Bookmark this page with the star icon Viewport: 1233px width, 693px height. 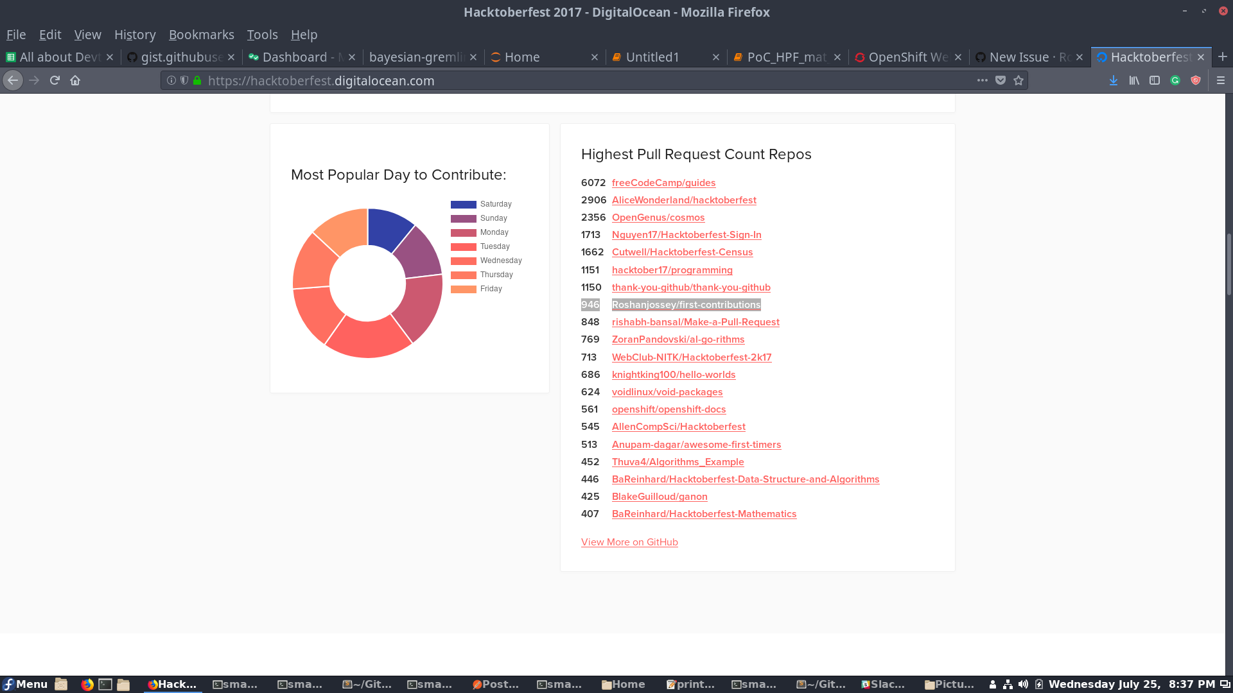point(1018,80)
